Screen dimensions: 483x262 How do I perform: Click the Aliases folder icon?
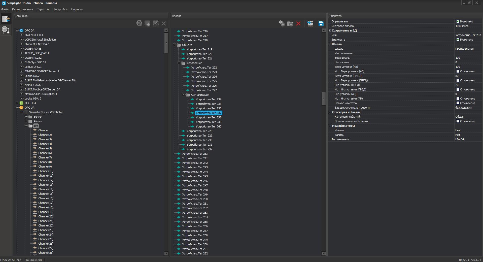coord(30,121)
